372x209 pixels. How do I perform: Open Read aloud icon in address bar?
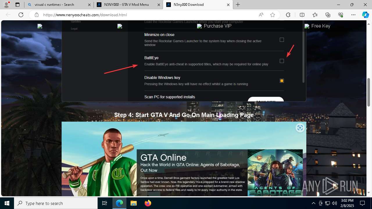[261, 15]
